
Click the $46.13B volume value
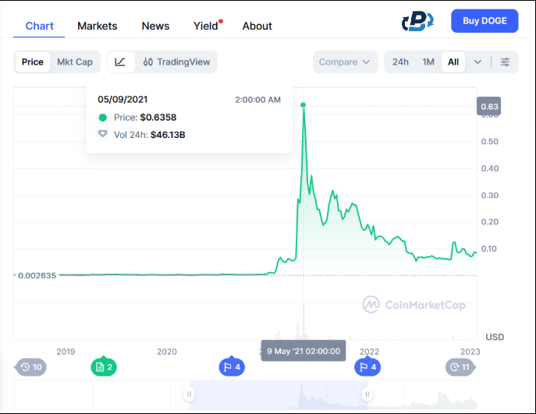tap(168, 135)
